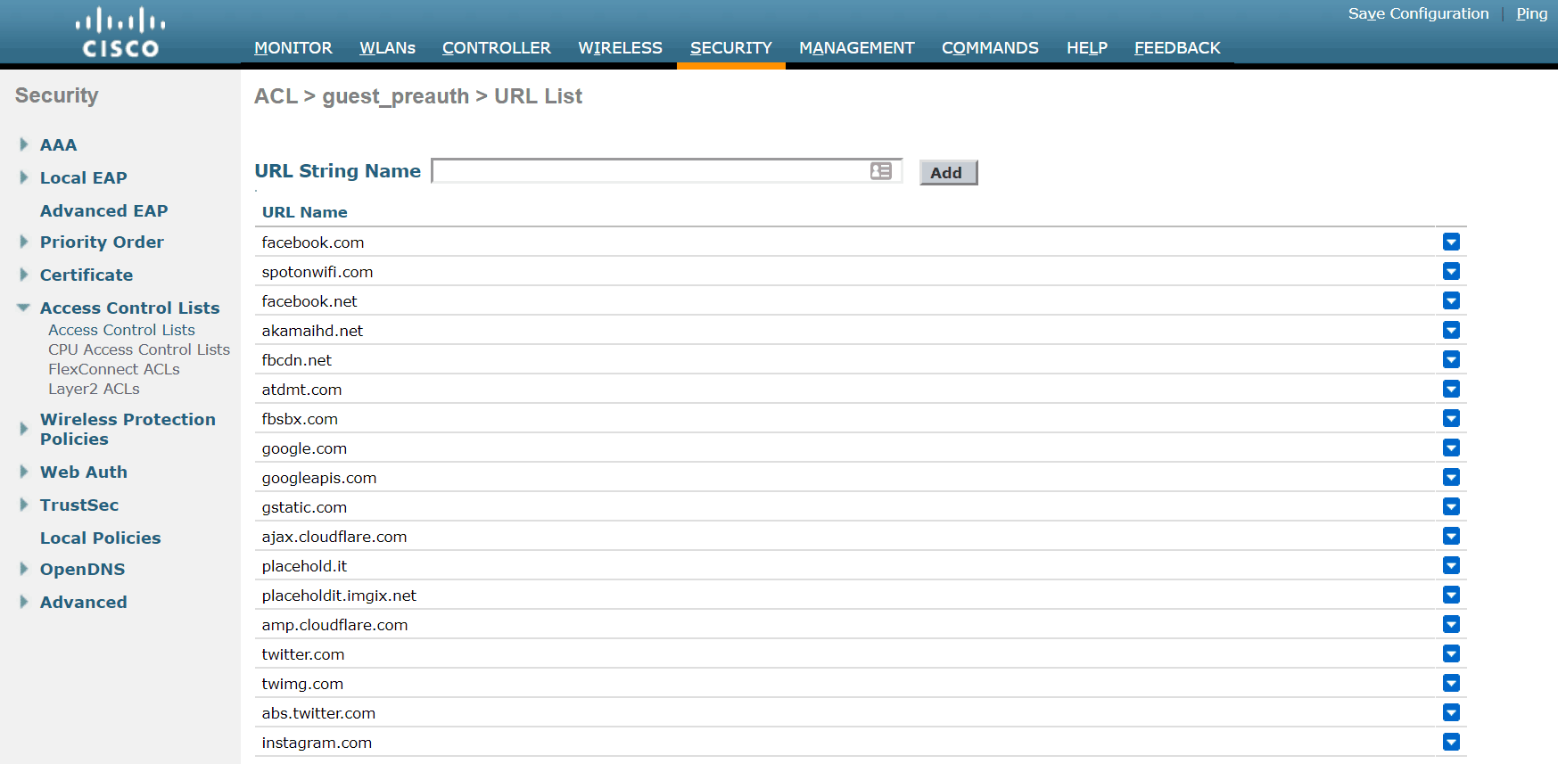
Task: Select CPU Access Control Lists
Action: click(139, 349)
